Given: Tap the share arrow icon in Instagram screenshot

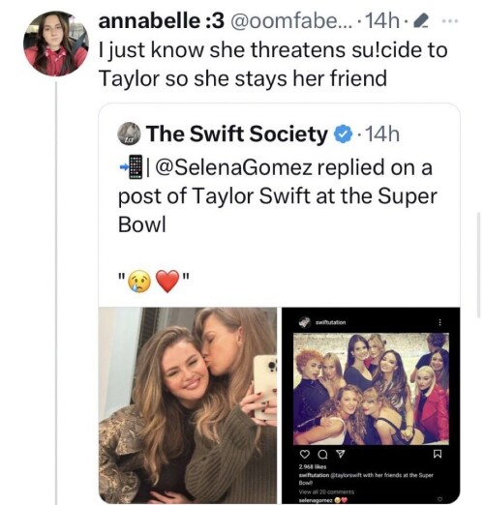Looking at the screenshot, I should point(340,454).
